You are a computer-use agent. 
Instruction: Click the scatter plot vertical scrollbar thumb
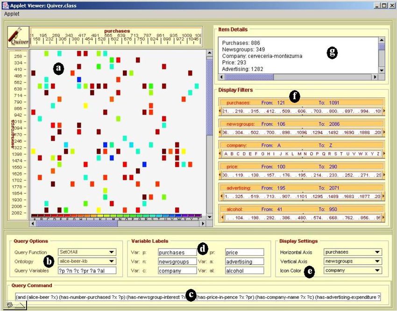pos(209,98)
